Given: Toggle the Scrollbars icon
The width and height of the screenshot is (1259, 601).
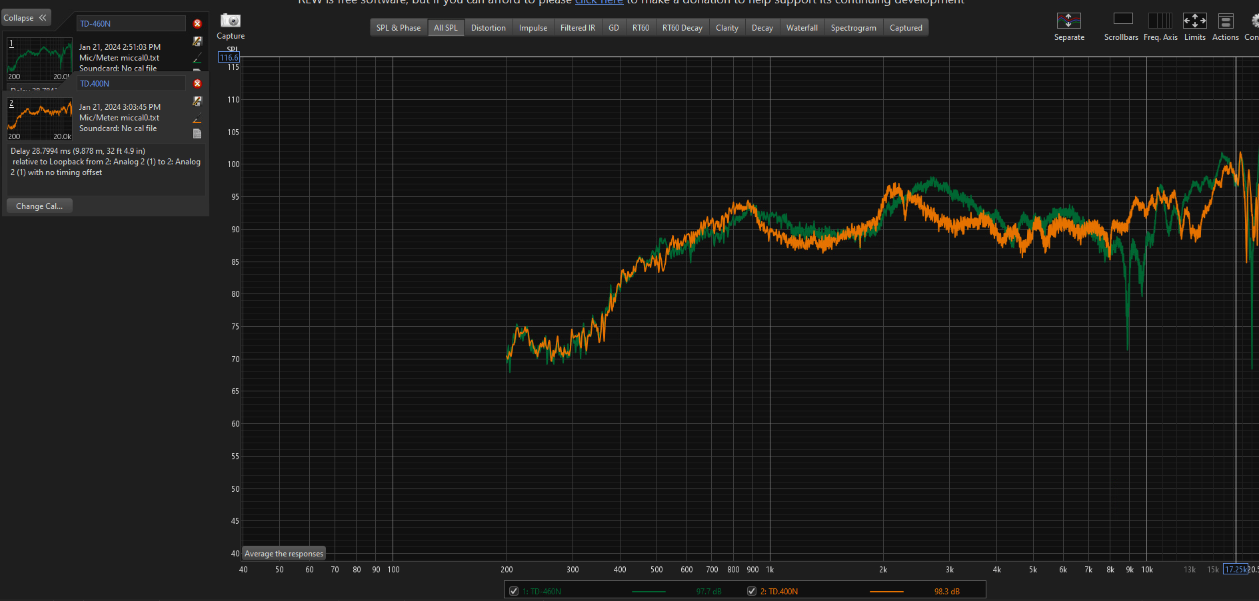Looking at the screenshot, I should pyautogui.click(x=1123, y=19).
